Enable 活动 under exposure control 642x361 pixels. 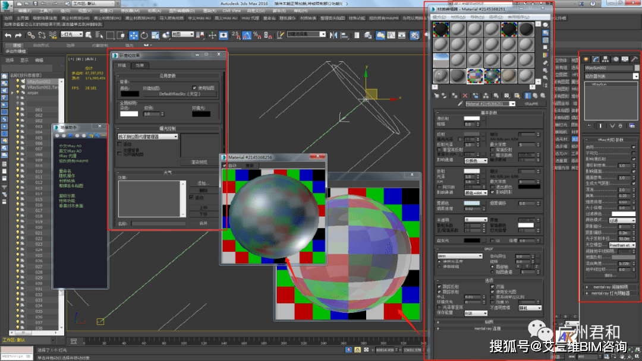pyautogui.click(x=120, y=144)
